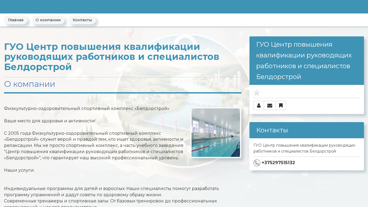
Task: Open the Главная menu item
Action: tap(16, 20)
